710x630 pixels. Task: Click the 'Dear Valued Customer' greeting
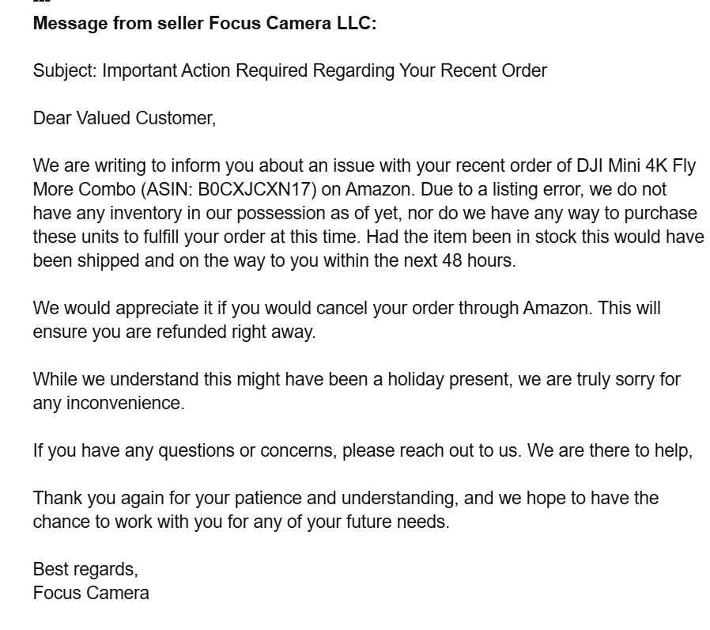point(124,118)
